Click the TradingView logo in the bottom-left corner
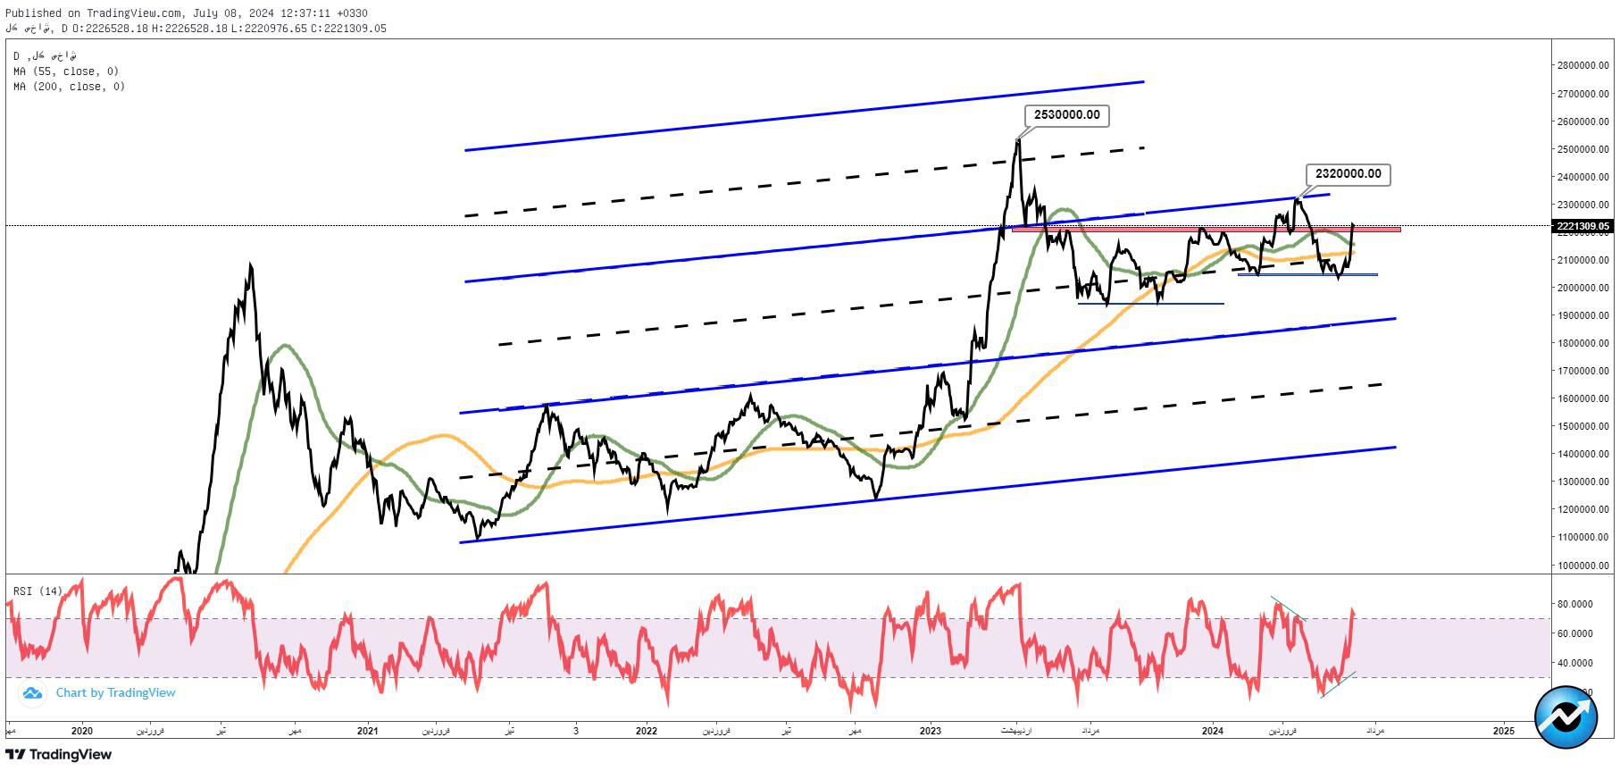Image resolution: width=1620 pixels, height=771 pixels. tap(59, 755)
